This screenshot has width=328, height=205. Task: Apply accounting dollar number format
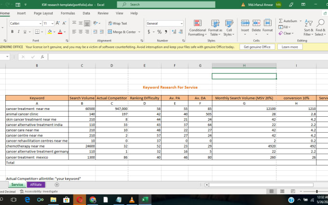149,32
